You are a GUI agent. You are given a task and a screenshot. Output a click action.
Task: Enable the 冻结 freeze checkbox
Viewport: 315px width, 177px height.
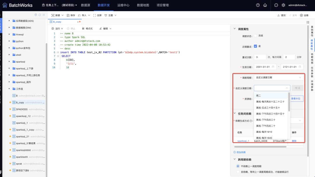pyautogui.click(x=256, y=36)
